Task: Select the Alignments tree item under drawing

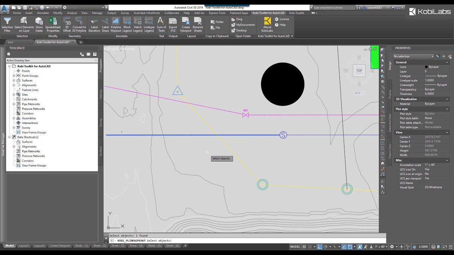Action: tap(29, 85)
